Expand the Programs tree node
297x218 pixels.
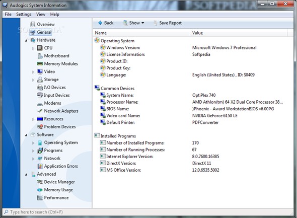click(33, 151)
